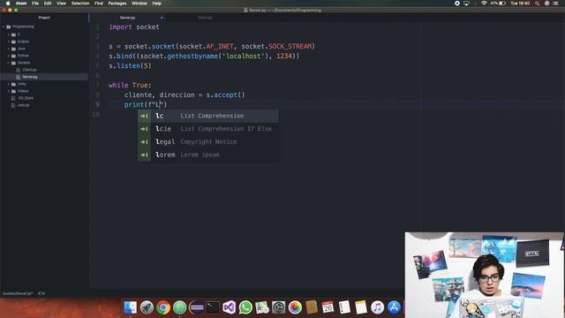
Task: Click the Siri icon in menu bar
Action: tap(547, 4)
